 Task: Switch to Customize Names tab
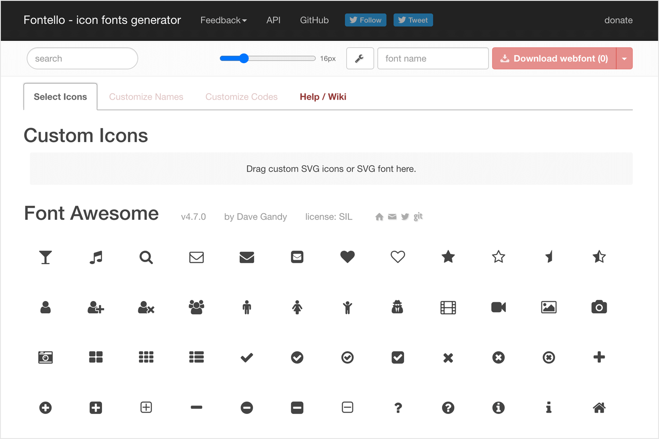(146, 97)
